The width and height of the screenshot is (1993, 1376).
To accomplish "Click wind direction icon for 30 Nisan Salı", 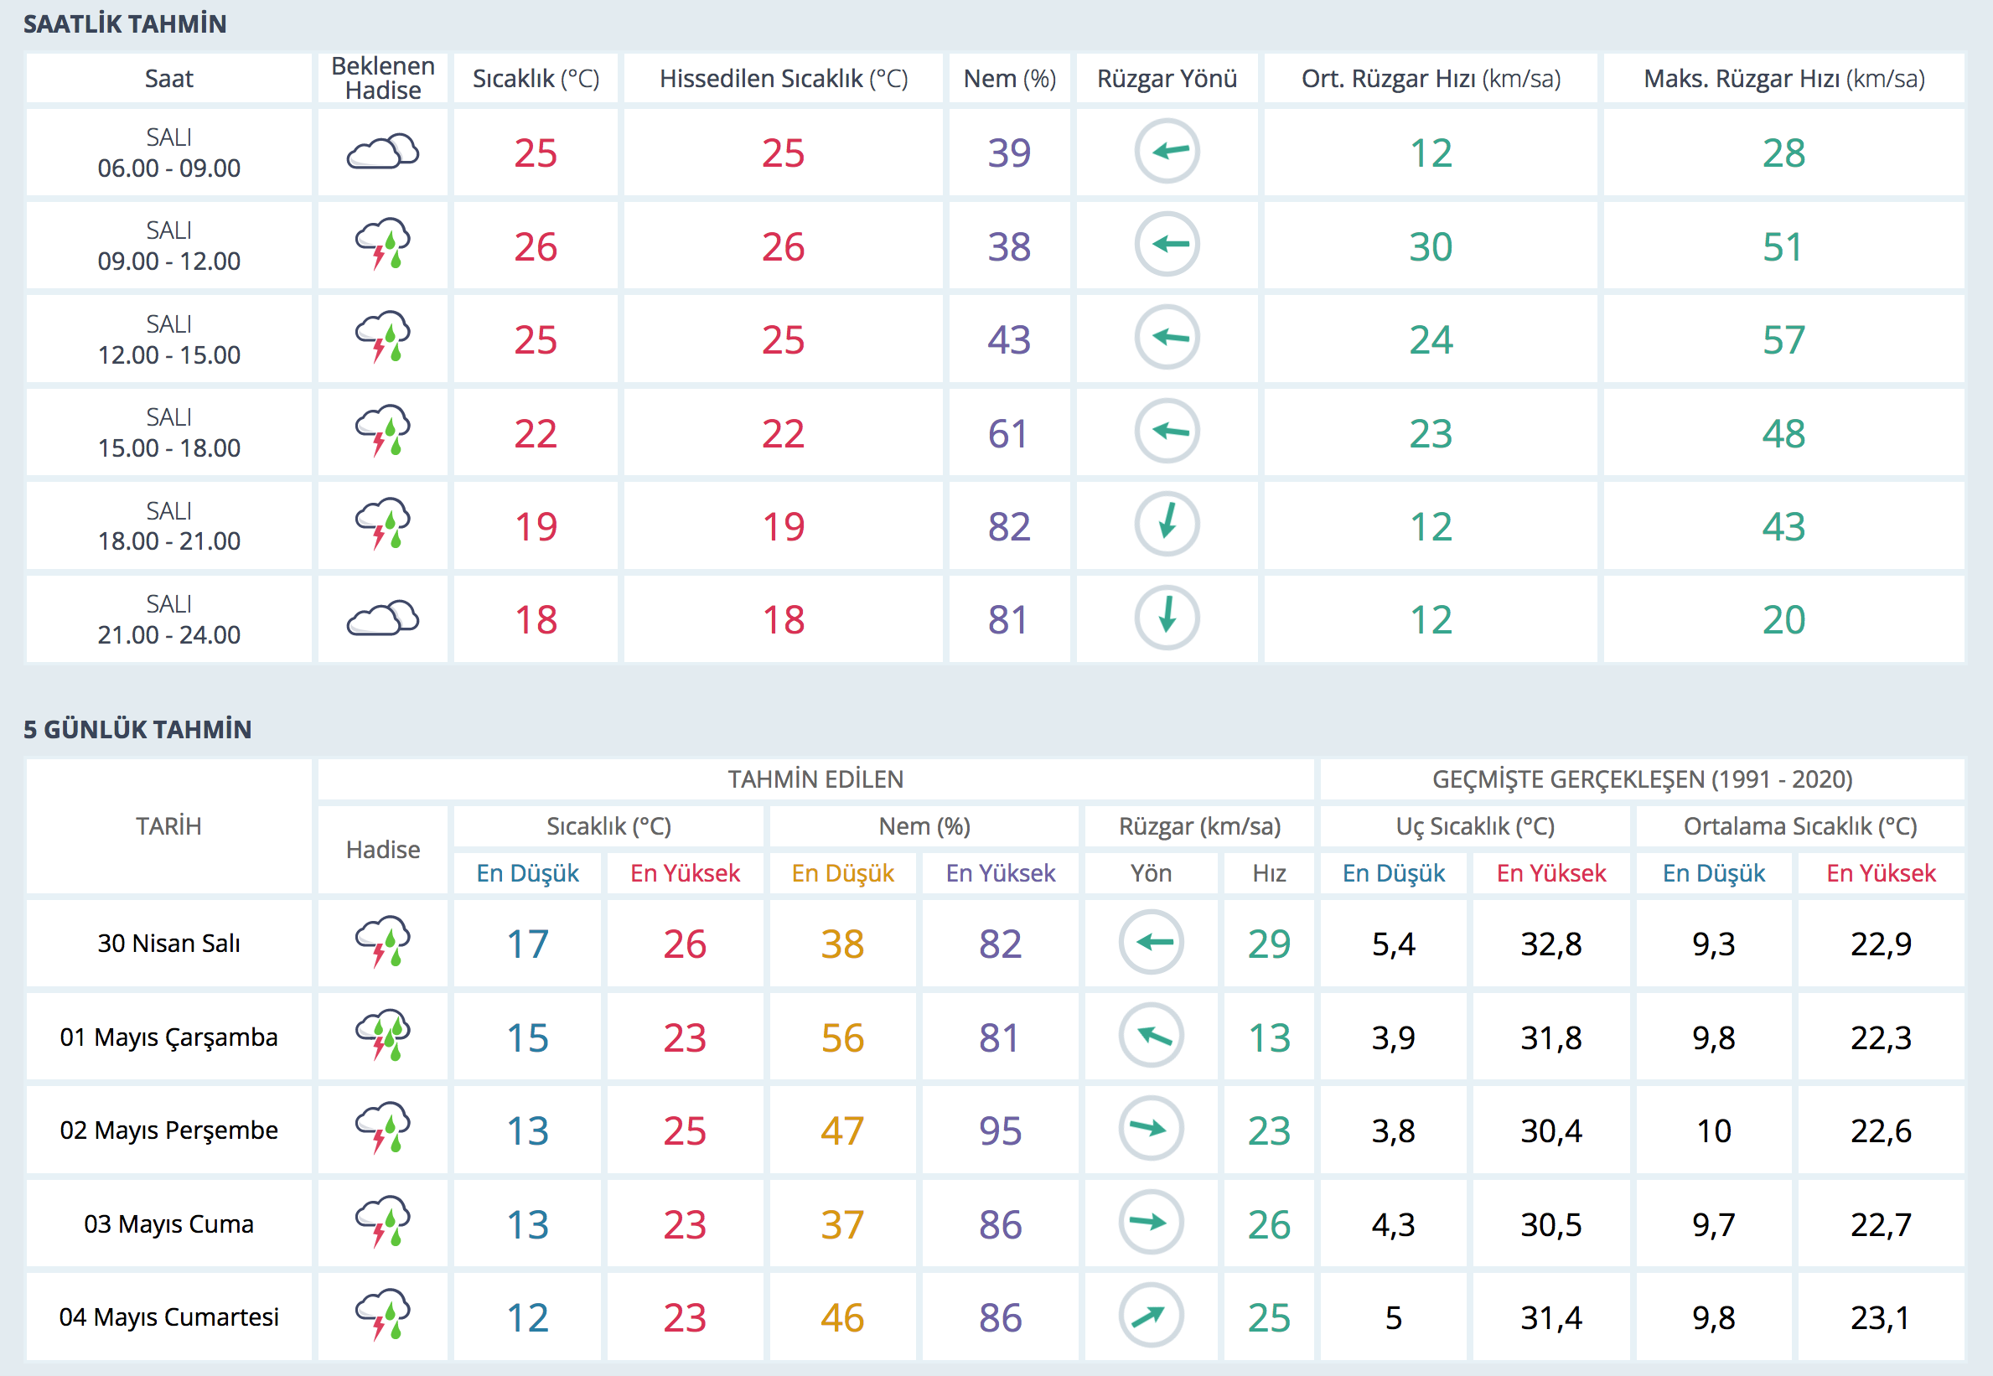I will (1151, 943).
